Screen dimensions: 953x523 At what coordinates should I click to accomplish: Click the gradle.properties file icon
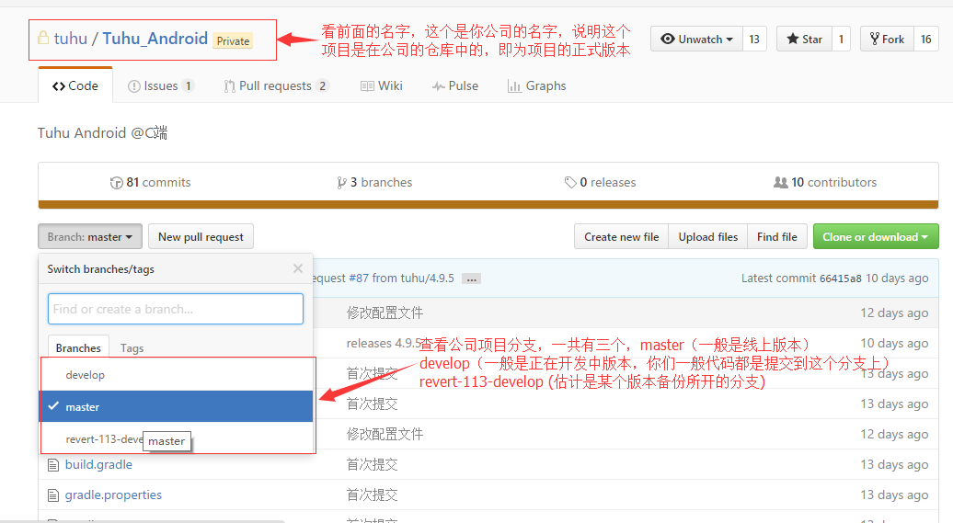tap(53, 495)
